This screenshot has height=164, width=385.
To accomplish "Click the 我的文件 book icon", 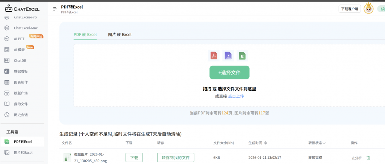I will (7, 104).
